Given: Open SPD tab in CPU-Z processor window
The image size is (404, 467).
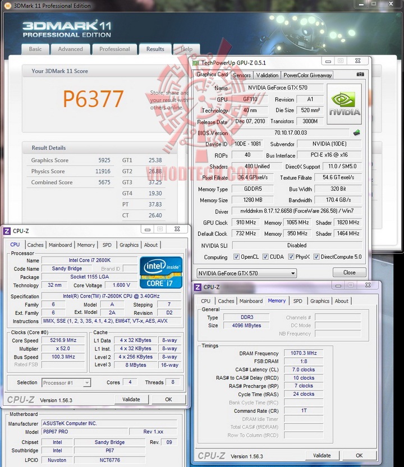Looking at the screenshot, I should 107,245.
